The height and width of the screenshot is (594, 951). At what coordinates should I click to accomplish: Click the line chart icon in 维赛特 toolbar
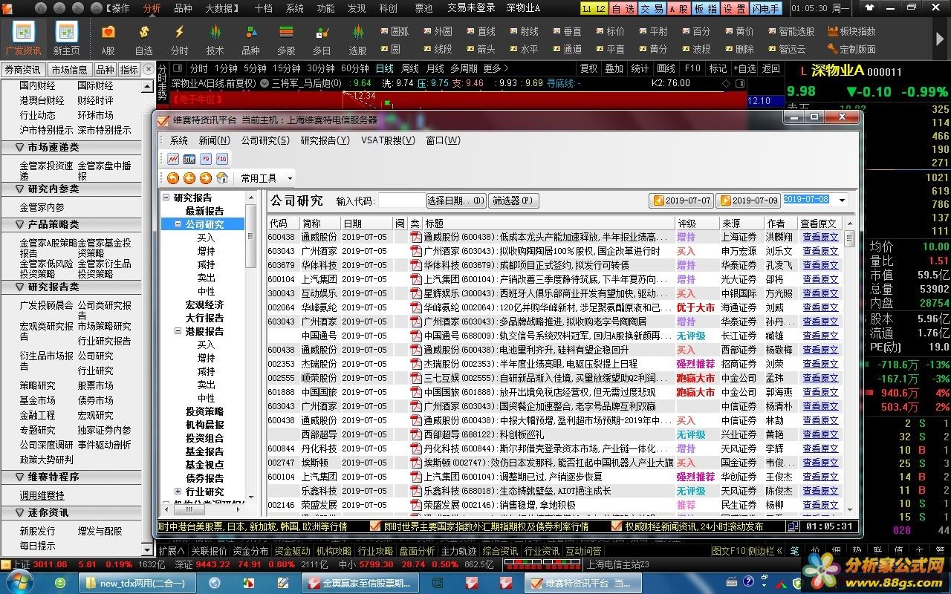173,159
